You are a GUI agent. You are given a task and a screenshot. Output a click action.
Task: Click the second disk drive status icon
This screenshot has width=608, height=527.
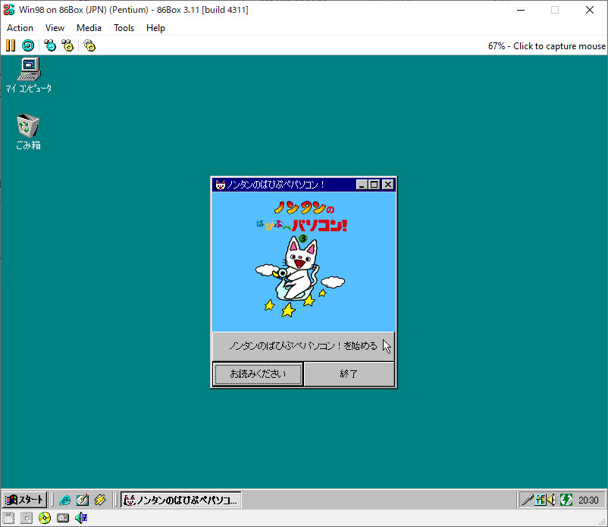[27, 518]
